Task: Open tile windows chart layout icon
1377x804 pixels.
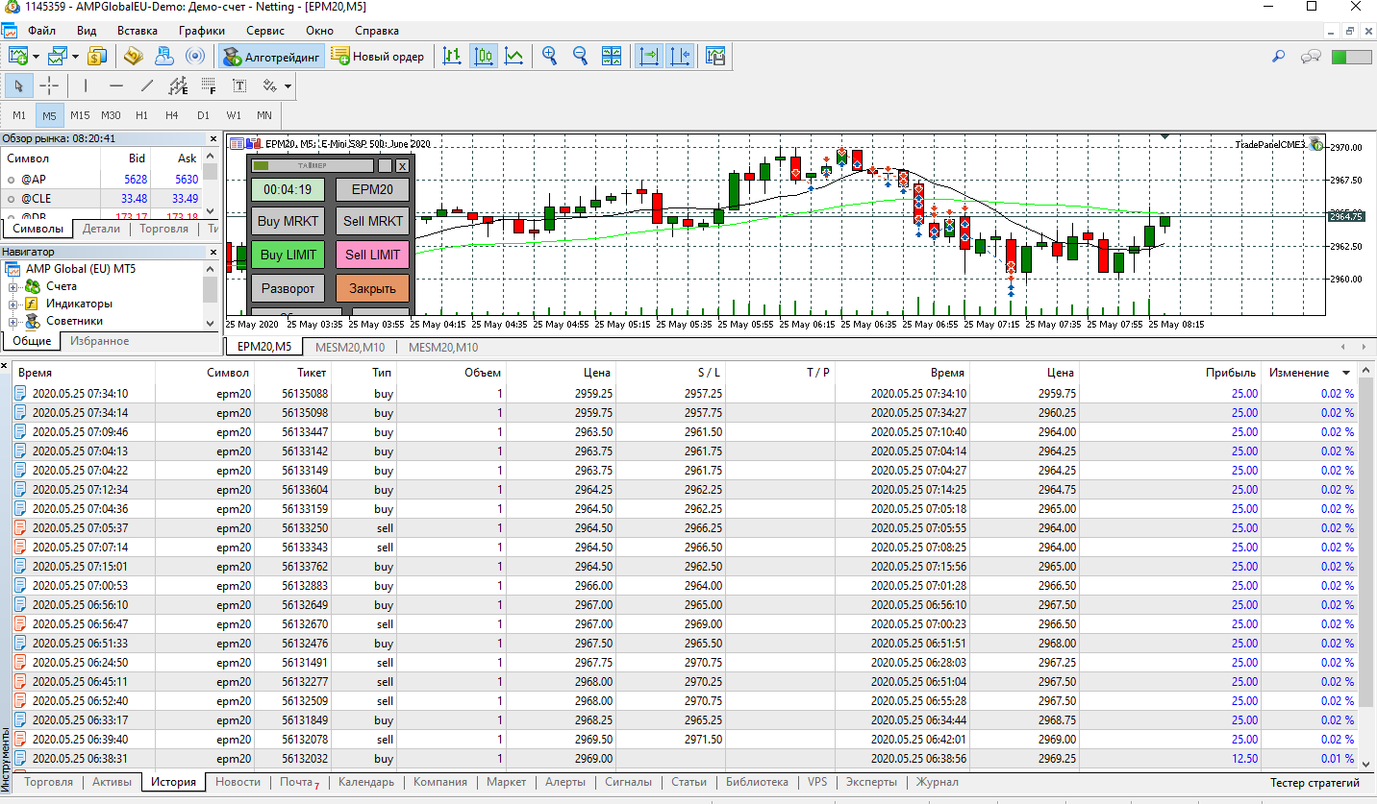Action: 612,57
